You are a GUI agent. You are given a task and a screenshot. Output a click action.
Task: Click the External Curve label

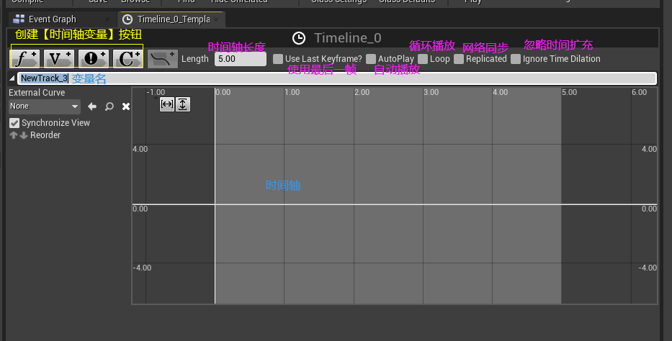(x=37, y=92)
